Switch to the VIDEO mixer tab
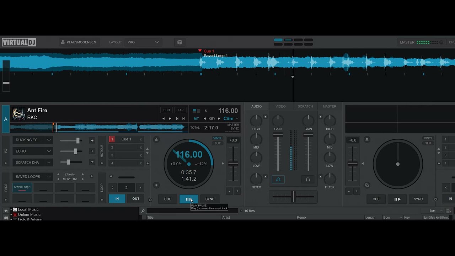455x256 pixels. (280, 106)
